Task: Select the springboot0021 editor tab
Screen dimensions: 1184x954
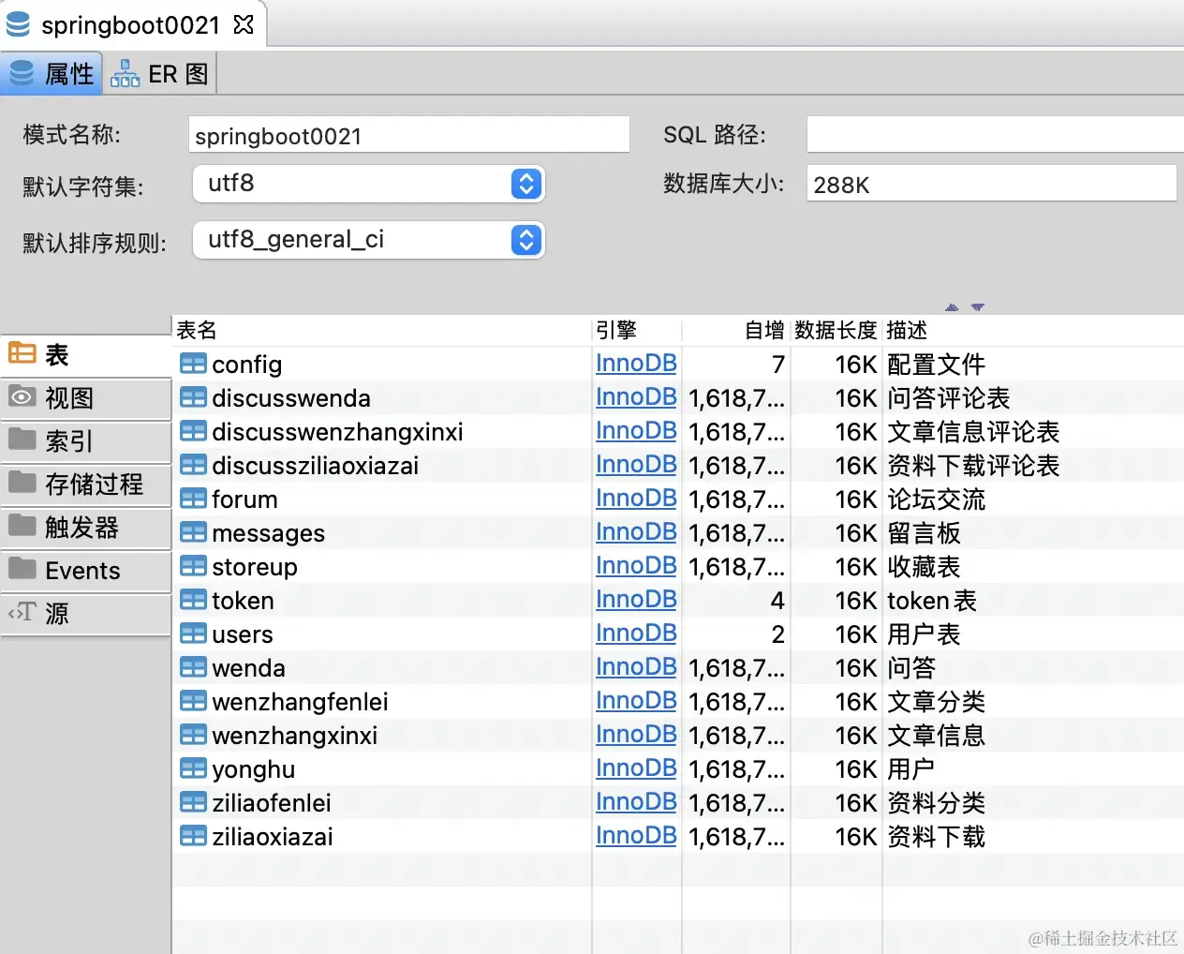Action: [130, 24]
